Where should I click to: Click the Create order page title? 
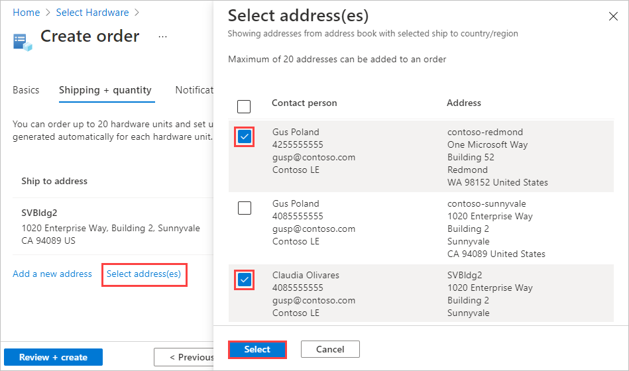point(90,36)
